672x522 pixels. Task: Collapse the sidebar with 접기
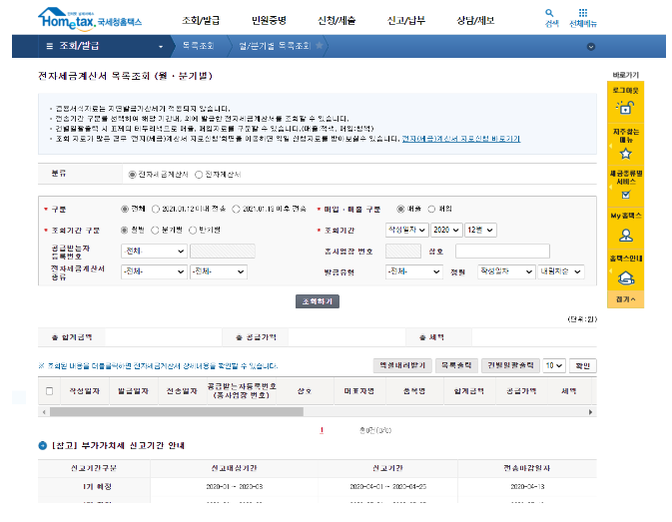[626, 299]
